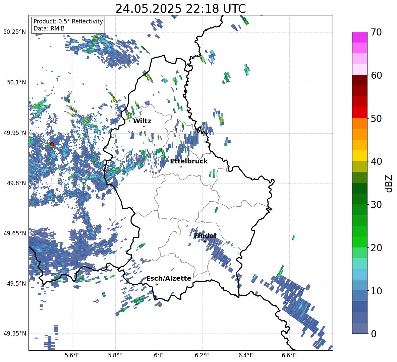Click the 40 dBZ colorbar tick label
The height and width of the screenshot is (362, 397).
pos(376,161)
